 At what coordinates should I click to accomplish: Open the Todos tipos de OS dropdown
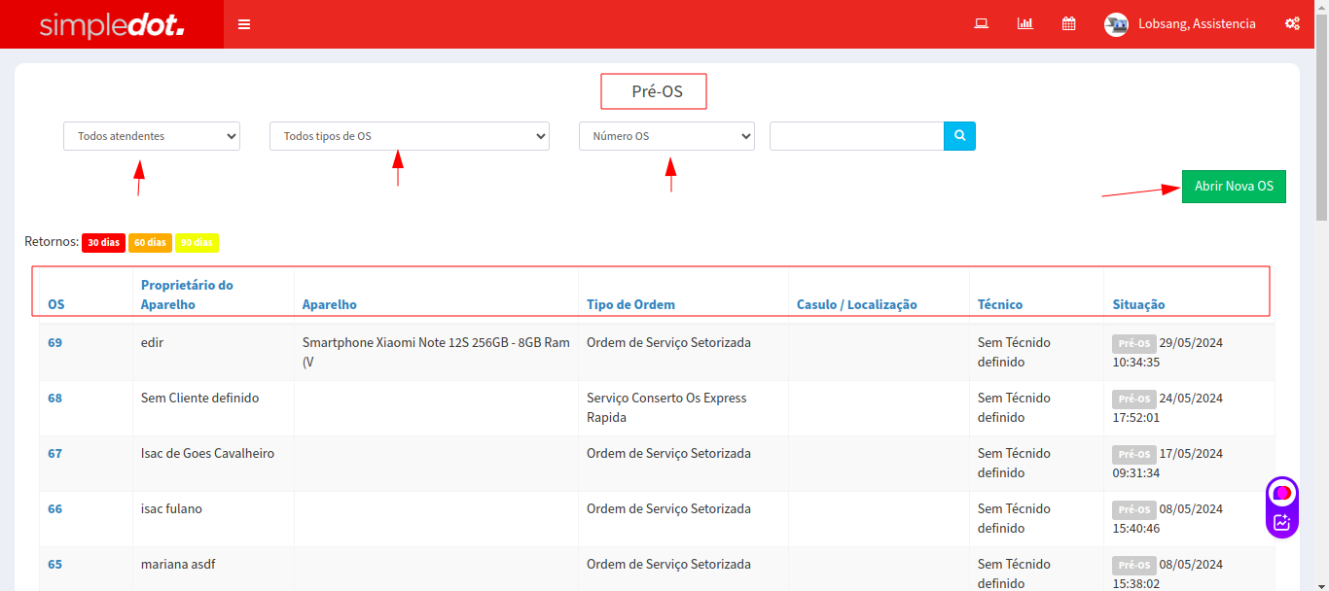pyautogui.click(x=409, y=136)
